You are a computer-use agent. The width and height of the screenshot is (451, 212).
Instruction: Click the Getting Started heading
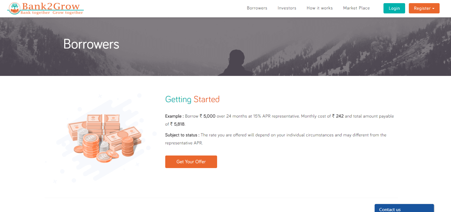click(192, 99)
